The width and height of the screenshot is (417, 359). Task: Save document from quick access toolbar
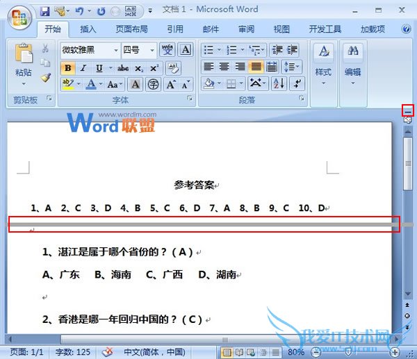point(45,11)
